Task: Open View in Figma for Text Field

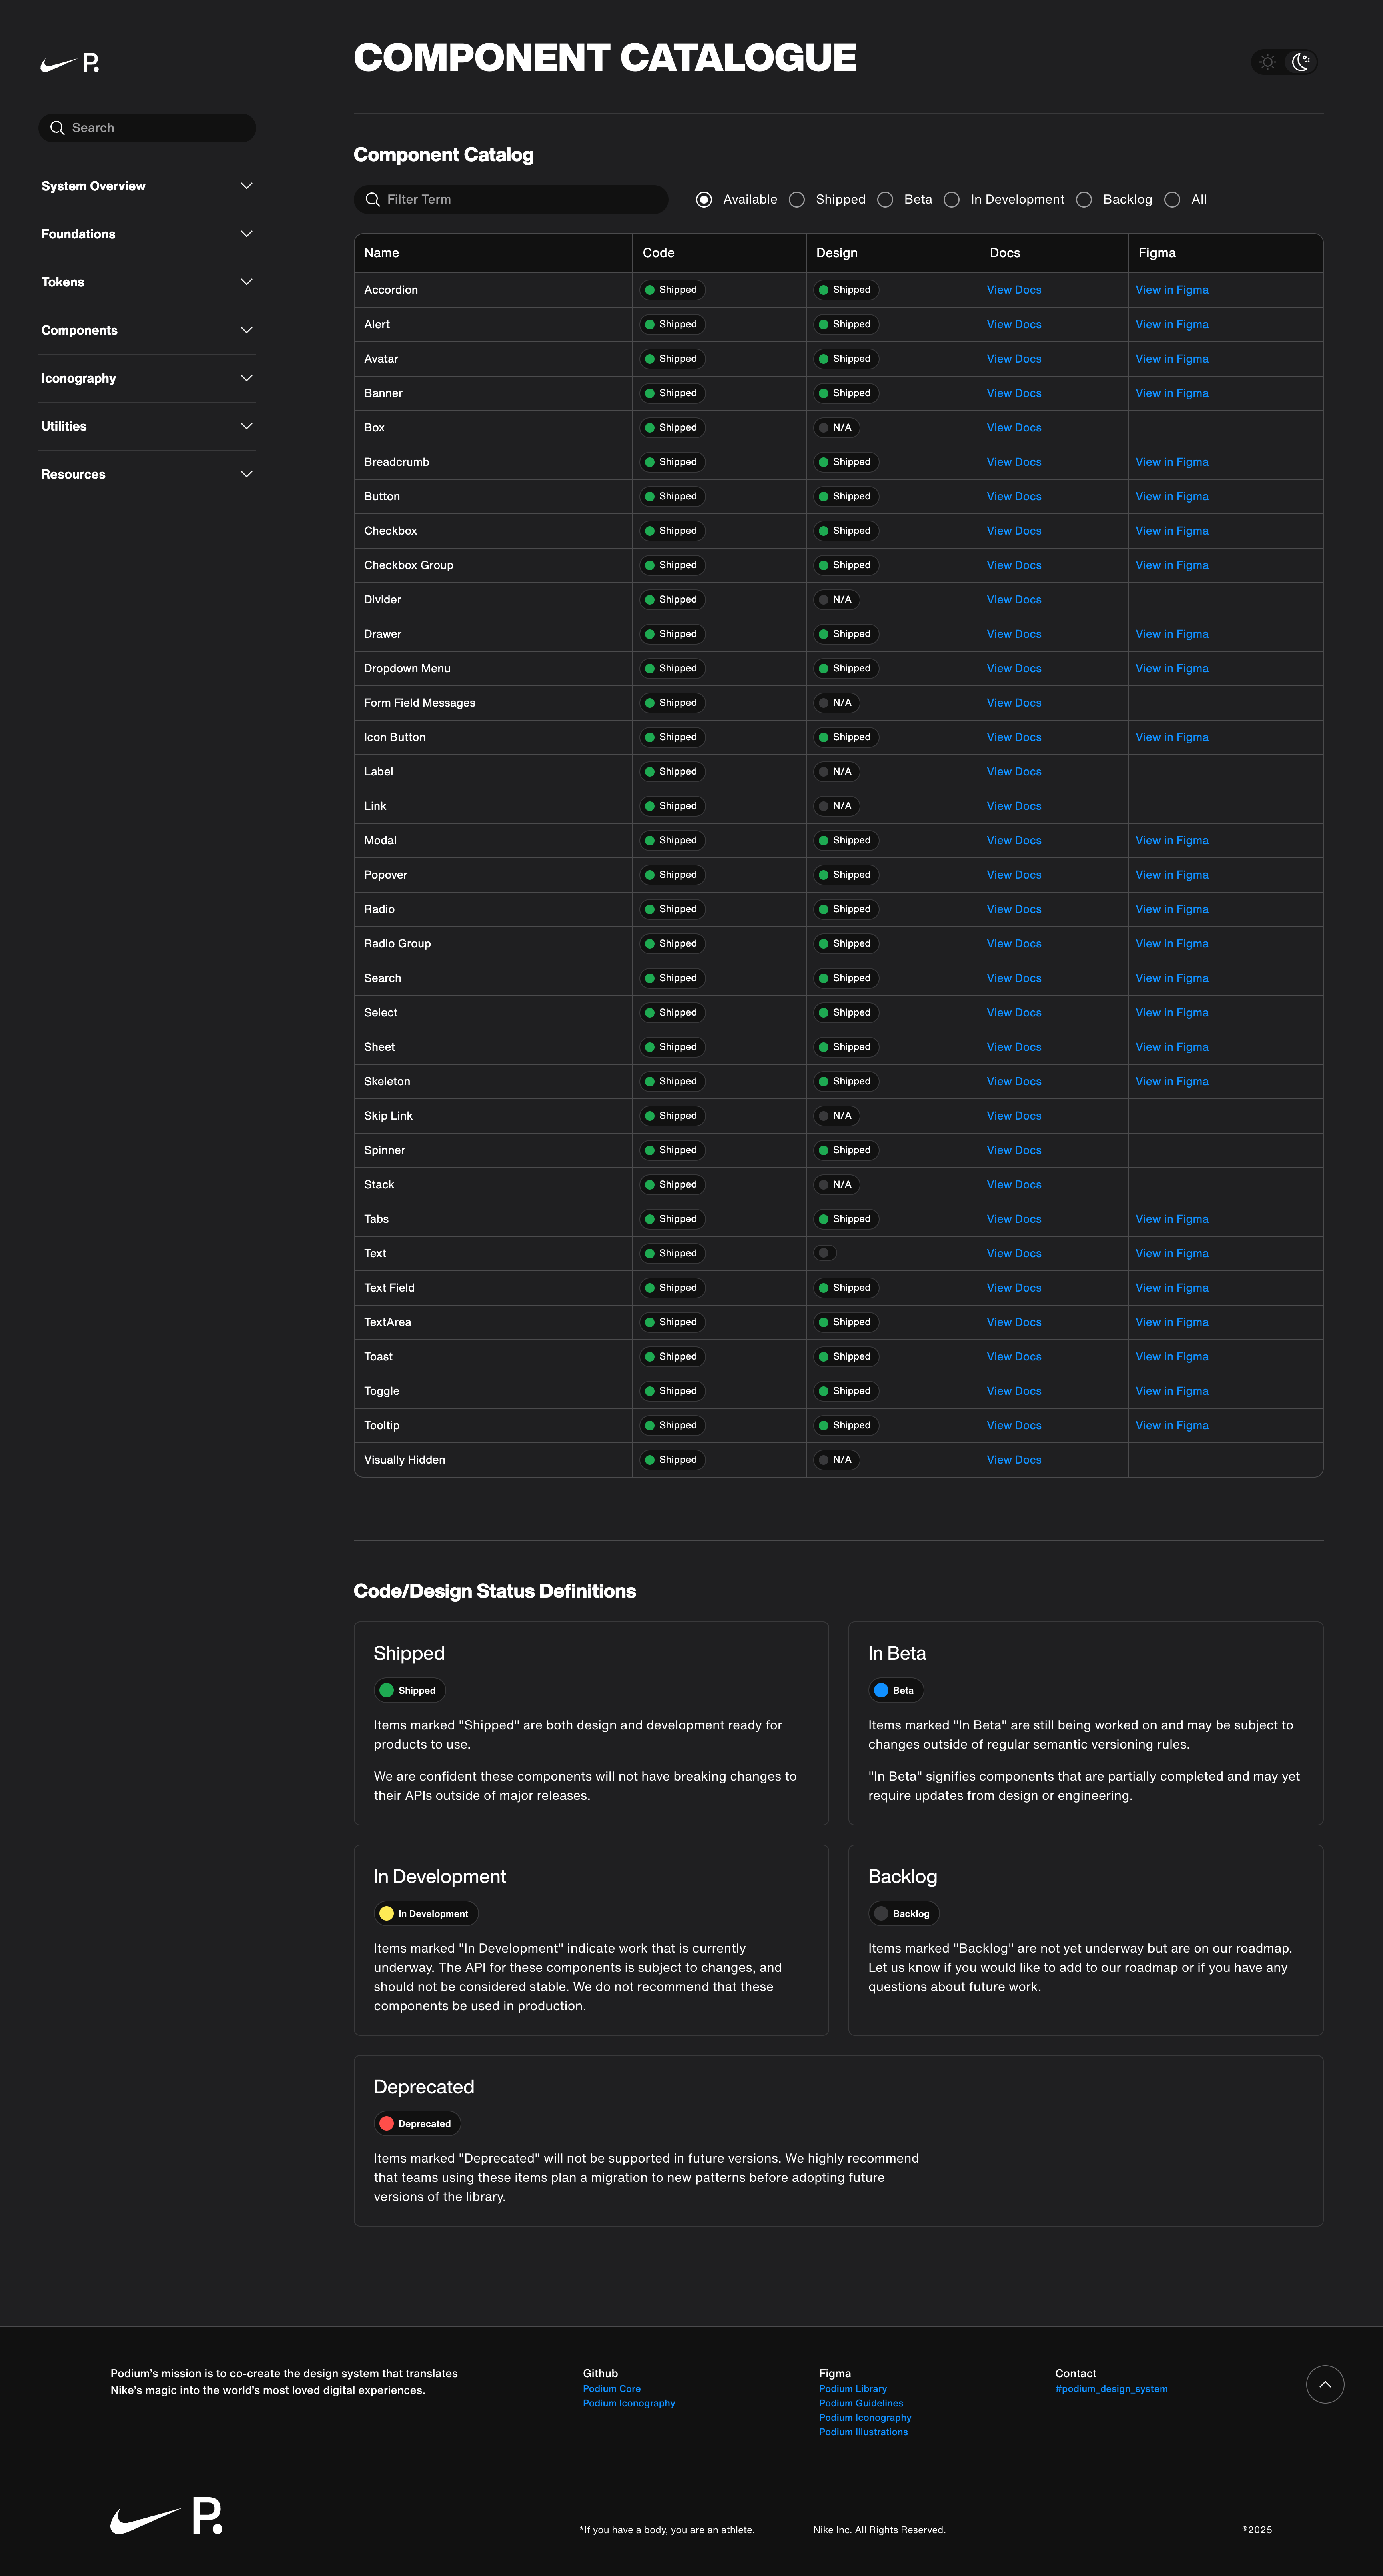Action: (x=1172, y=1288)
